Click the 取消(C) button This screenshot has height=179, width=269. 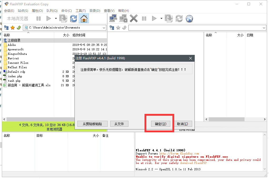pyautogui.click(x=182, y=124)
